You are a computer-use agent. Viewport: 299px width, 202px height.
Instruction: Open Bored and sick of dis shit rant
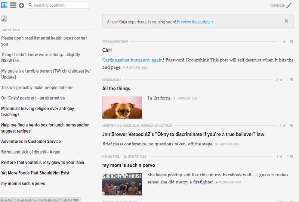(31, 152)
